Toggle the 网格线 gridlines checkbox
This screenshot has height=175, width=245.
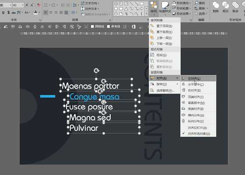click(x=92, y=27)
